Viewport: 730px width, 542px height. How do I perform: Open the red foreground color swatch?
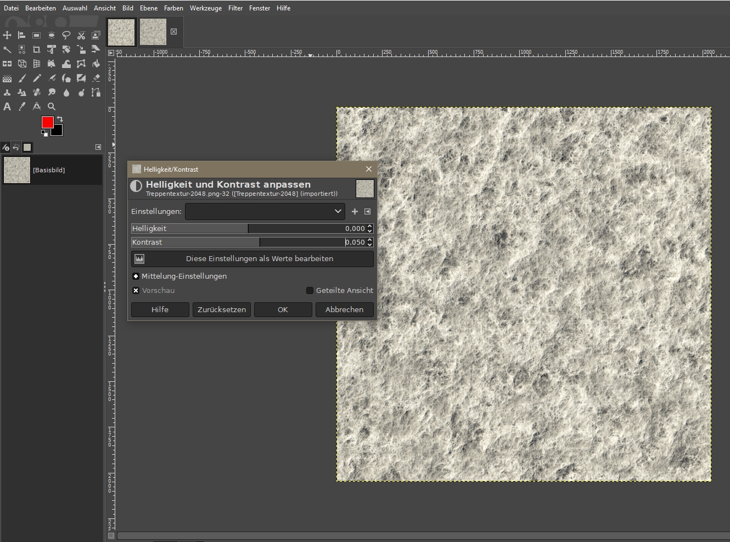[x=47, y=122]
